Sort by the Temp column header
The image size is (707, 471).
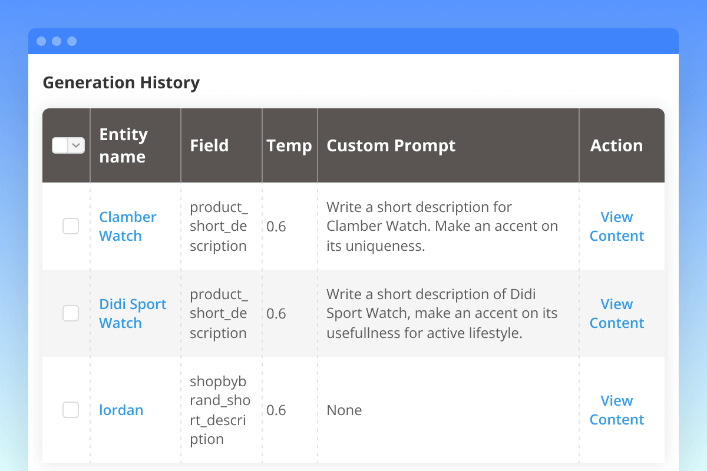(289, 145)
